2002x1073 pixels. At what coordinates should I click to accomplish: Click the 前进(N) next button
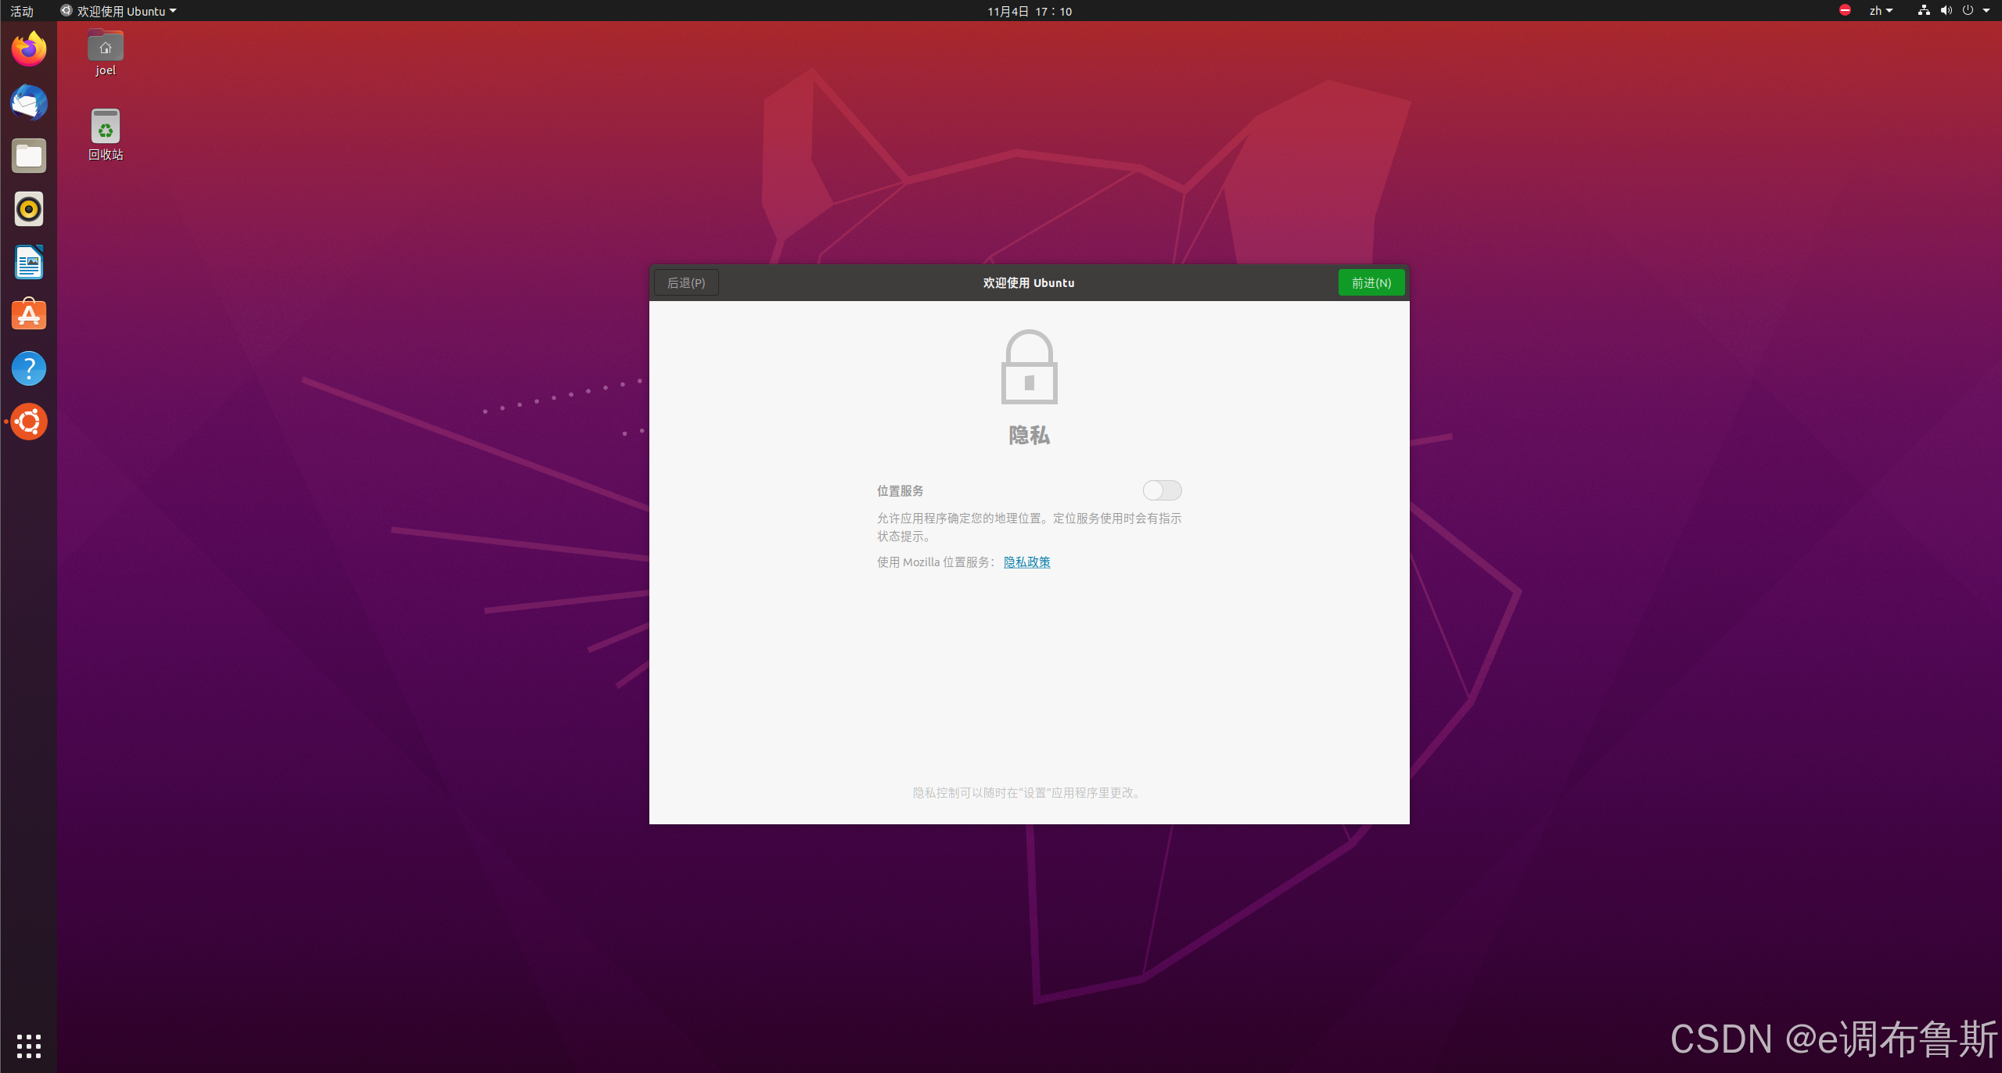pos(1371,282)
